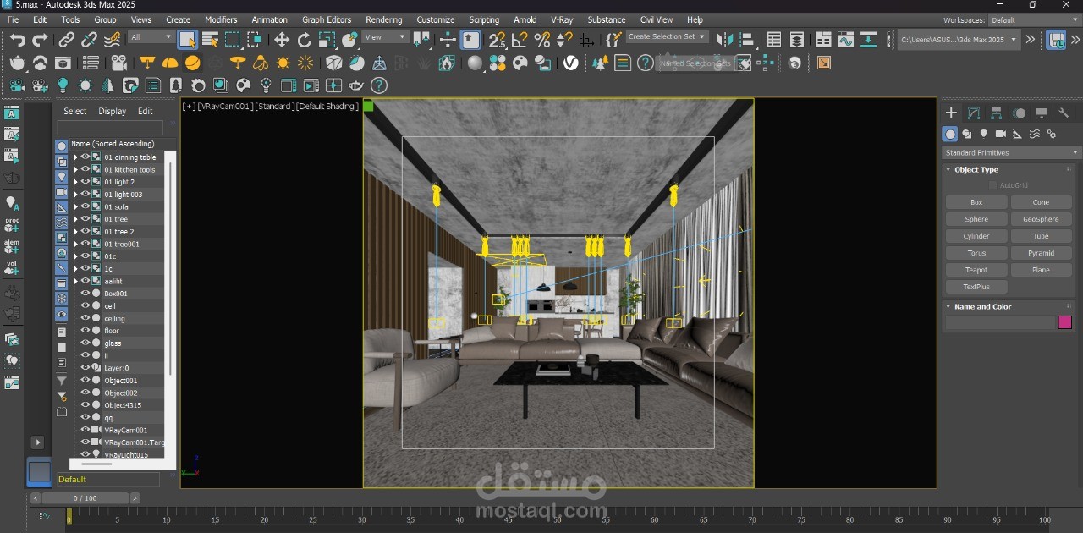The height and width of the screenshot is (533, 1083).
Task: Click the Redo arrow icon
Action: 40,39
